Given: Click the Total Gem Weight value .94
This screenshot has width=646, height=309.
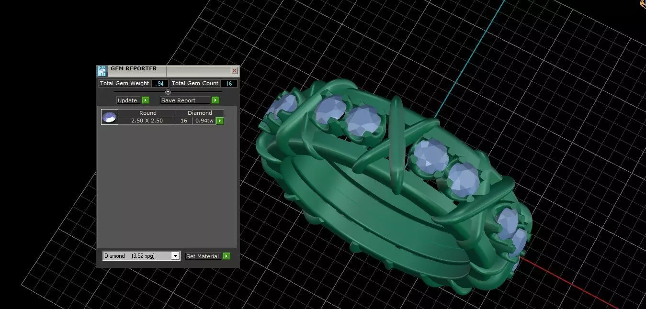Looking at the screenshot, I should coord(160,83).
